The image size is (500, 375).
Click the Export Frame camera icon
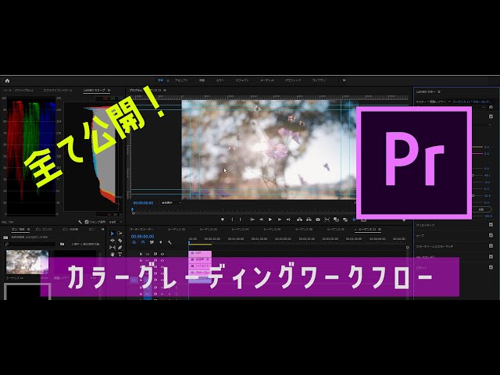[318, 220]
